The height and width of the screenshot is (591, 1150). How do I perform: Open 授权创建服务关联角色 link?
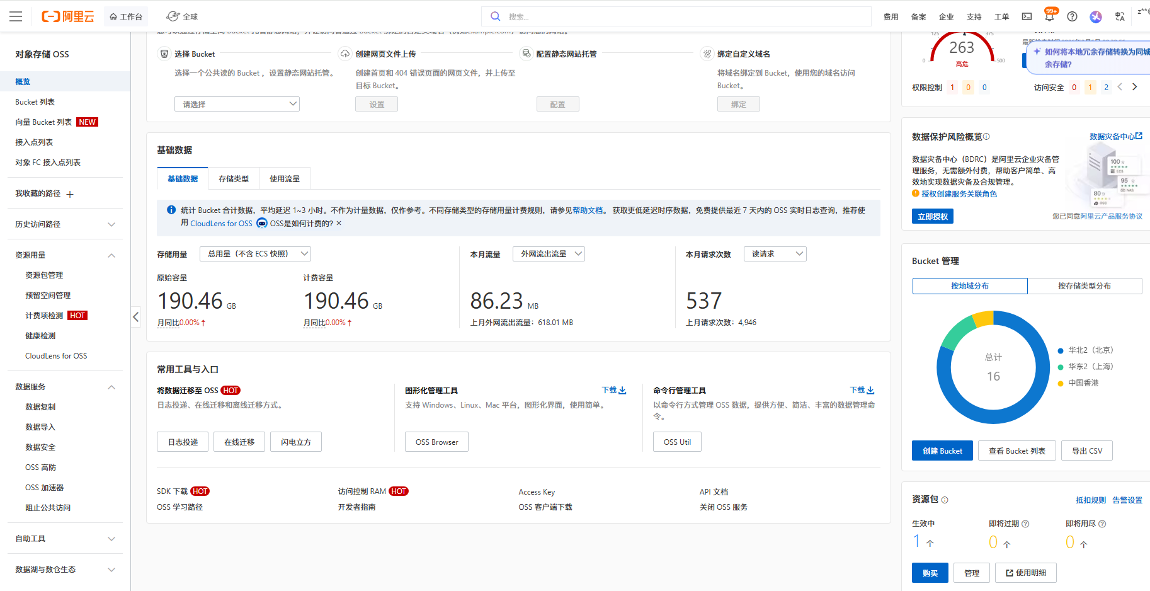point(959,194)
